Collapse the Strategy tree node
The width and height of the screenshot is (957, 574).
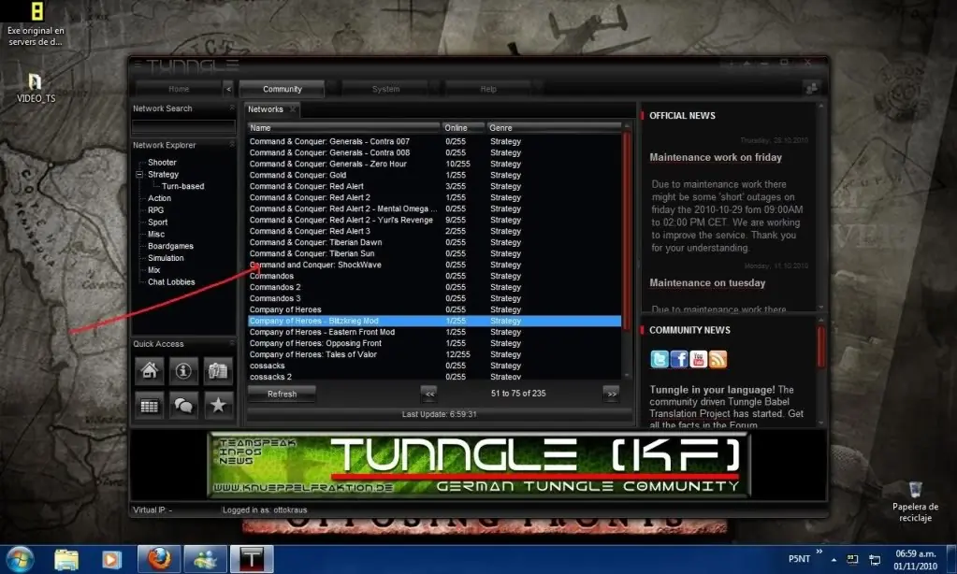[x=139, y=175]
